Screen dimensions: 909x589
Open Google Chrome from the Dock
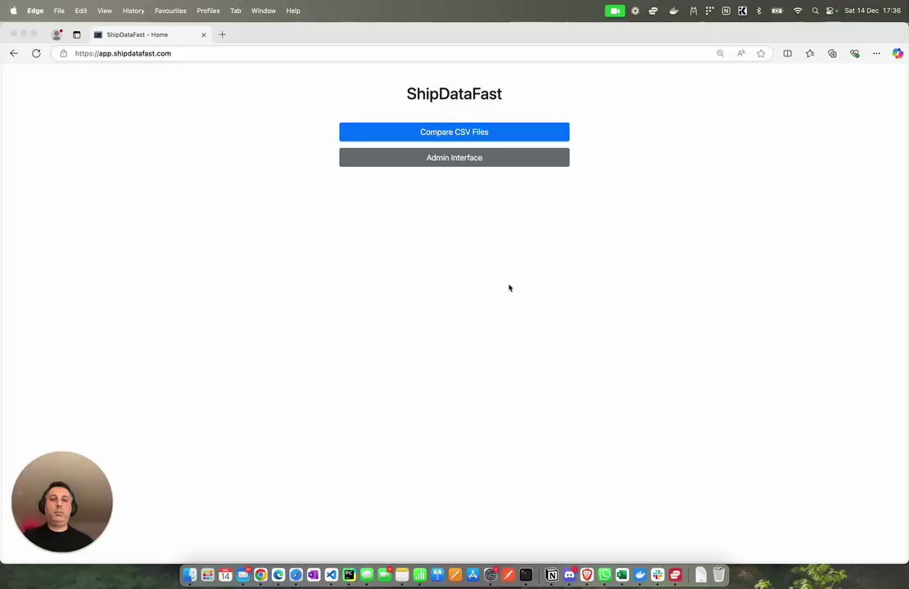[260, 574]
